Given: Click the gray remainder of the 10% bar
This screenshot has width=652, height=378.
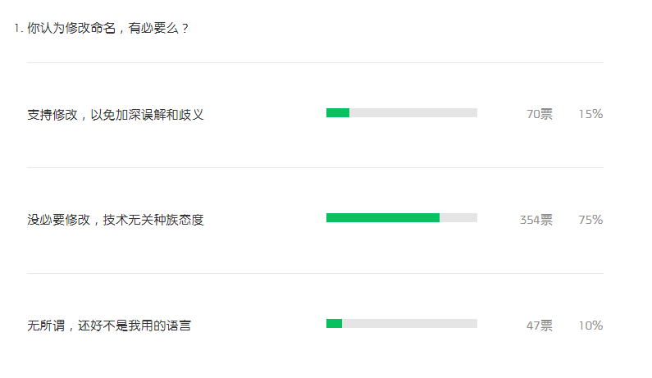Looking at the screenshot, I should [409, 324].
